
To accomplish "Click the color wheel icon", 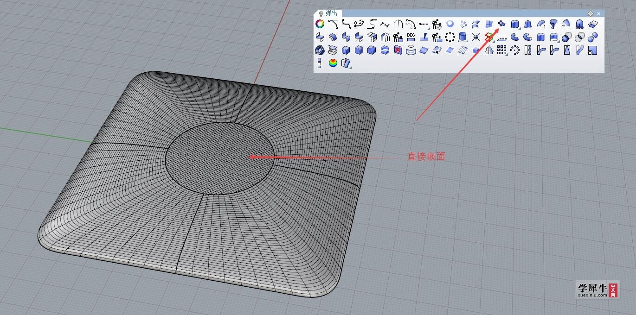I will tap(320, 24).
